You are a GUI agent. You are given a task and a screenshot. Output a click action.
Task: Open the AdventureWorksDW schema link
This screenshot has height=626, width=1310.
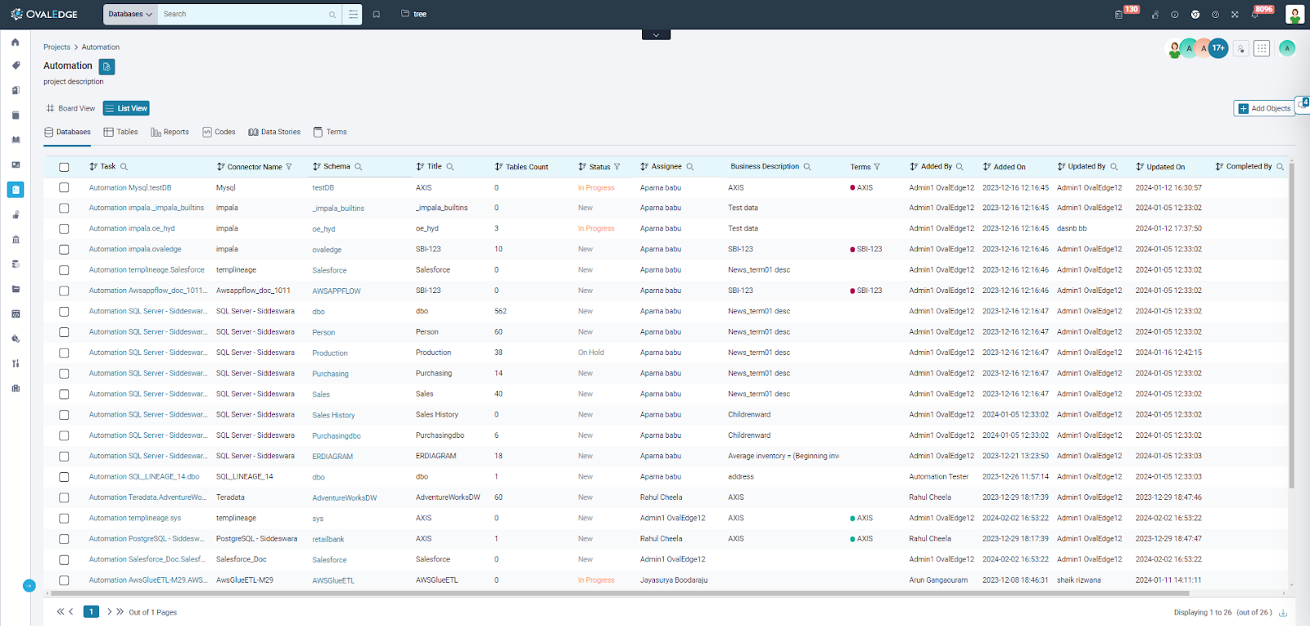[x=345, y=498]
